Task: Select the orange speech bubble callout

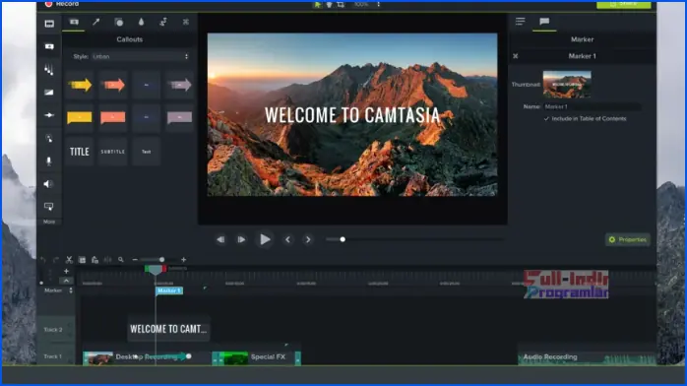Action: [x=113, y=117]
